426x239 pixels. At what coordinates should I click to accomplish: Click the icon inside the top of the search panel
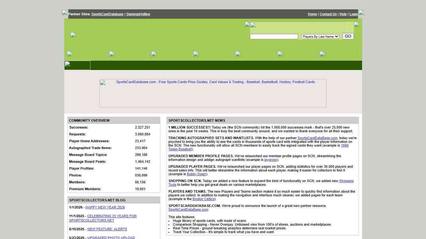click(253, 25)
